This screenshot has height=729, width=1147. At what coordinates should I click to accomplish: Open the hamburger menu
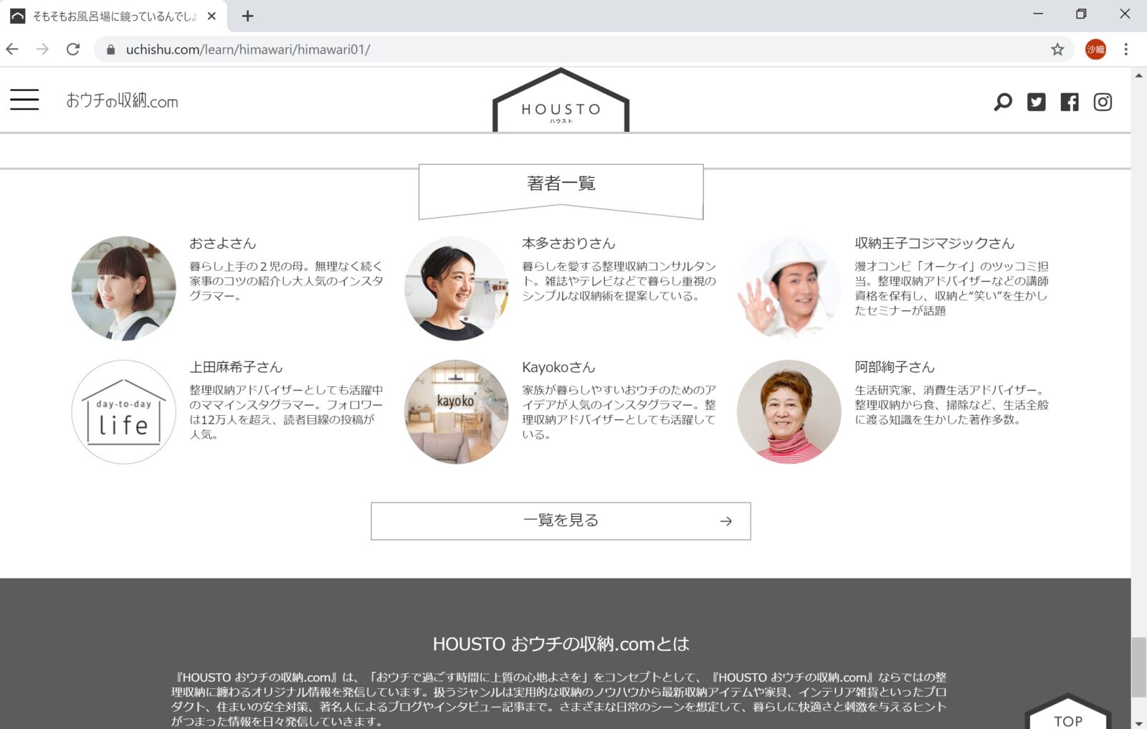click(24, 100)
